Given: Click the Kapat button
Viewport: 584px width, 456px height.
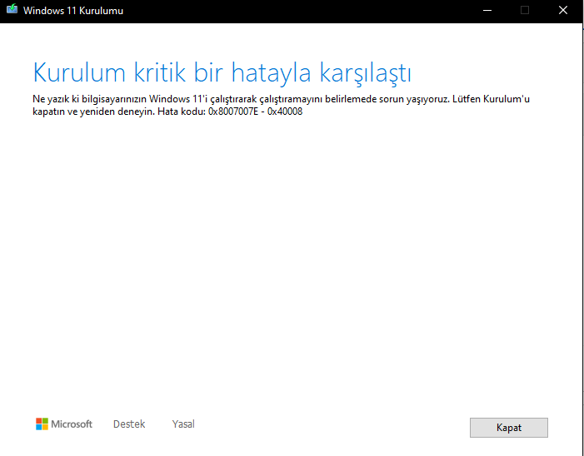Looking at the screenshot, I should [x=508, y=428].
